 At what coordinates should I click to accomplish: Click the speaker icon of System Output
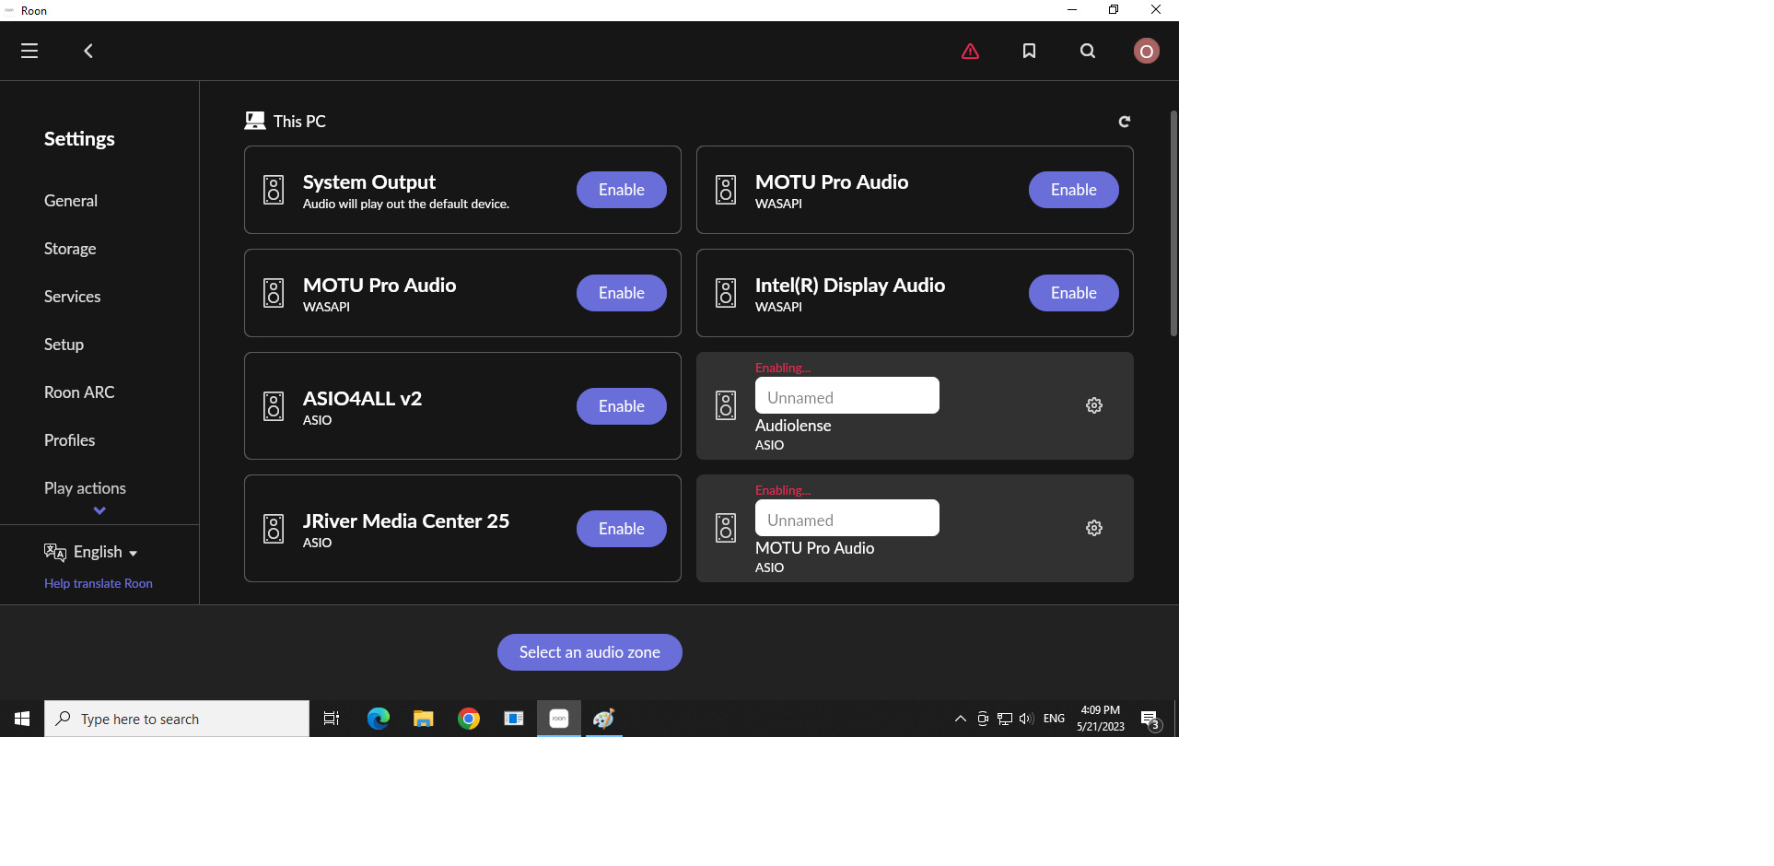tap(274, 190)
